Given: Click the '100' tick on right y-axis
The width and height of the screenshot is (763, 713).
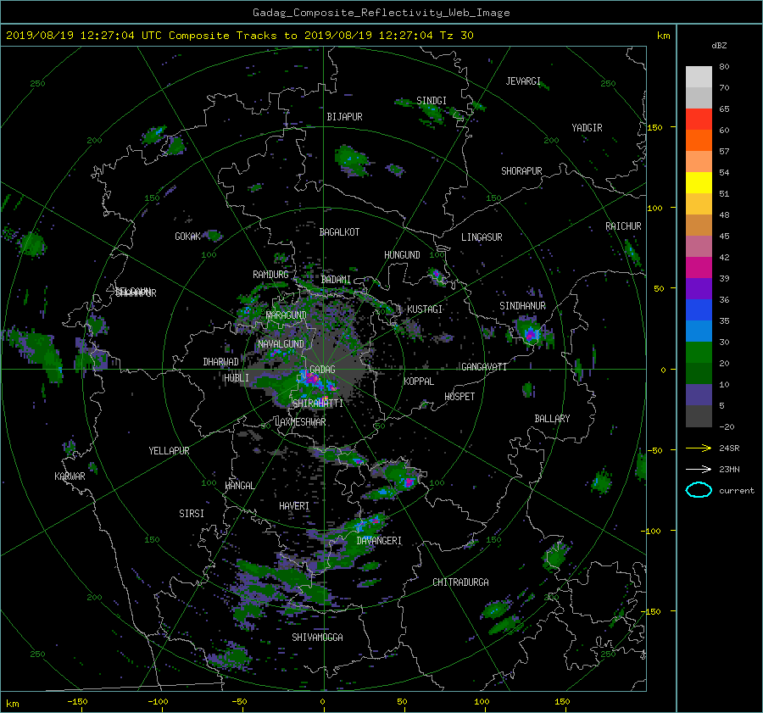Looking at the screenshot, I should [x=655, y=208].
